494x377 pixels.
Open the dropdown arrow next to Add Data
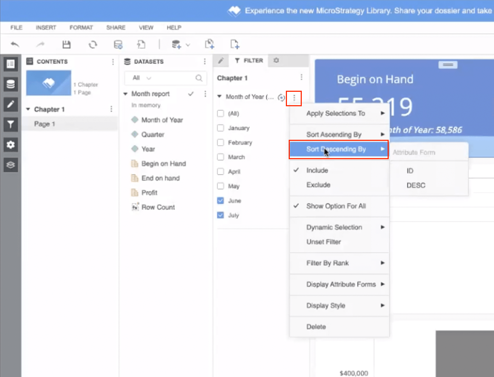[x=188, y=45]
